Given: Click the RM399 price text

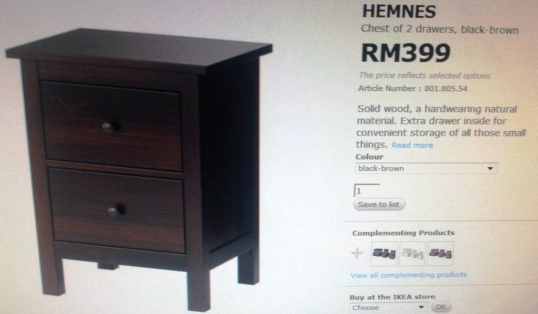Looking at the screenshot, I should tap(406, 53).
